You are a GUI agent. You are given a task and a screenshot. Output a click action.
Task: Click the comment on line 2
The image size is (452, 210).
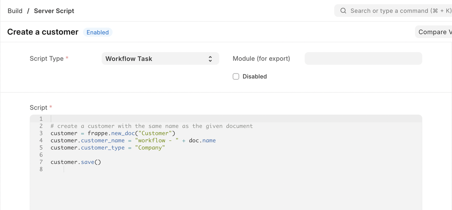(152, 126)
